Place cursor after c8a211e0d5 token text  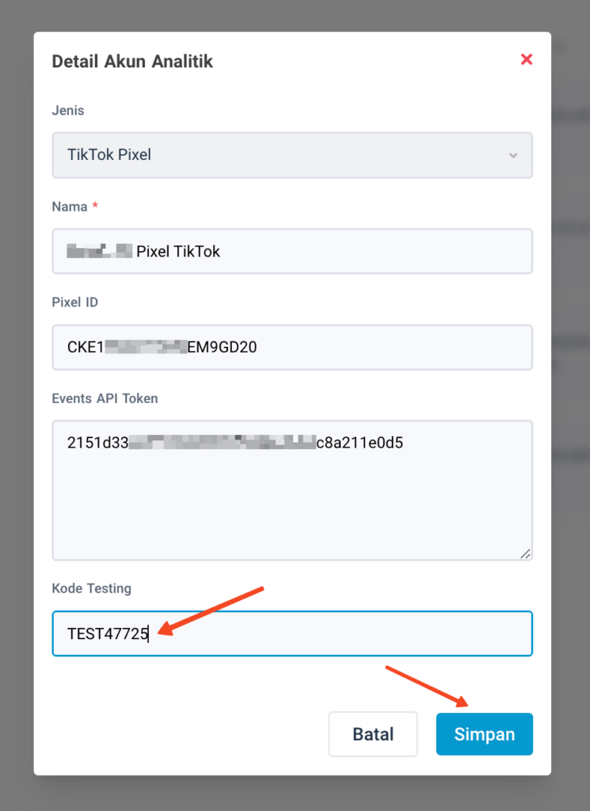pos(405,443)
